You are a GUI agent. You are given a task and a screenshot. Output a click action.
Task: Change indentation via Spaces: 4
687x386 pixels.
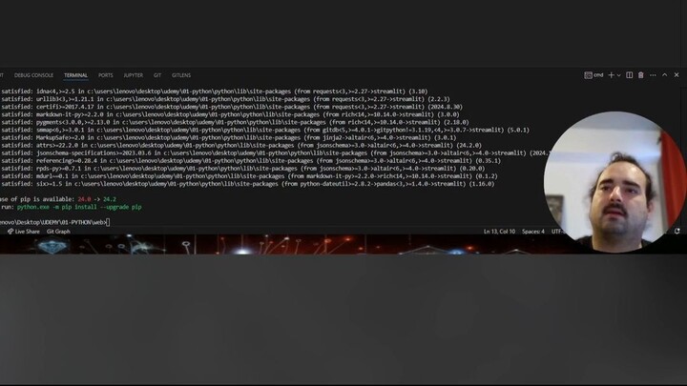533,232
